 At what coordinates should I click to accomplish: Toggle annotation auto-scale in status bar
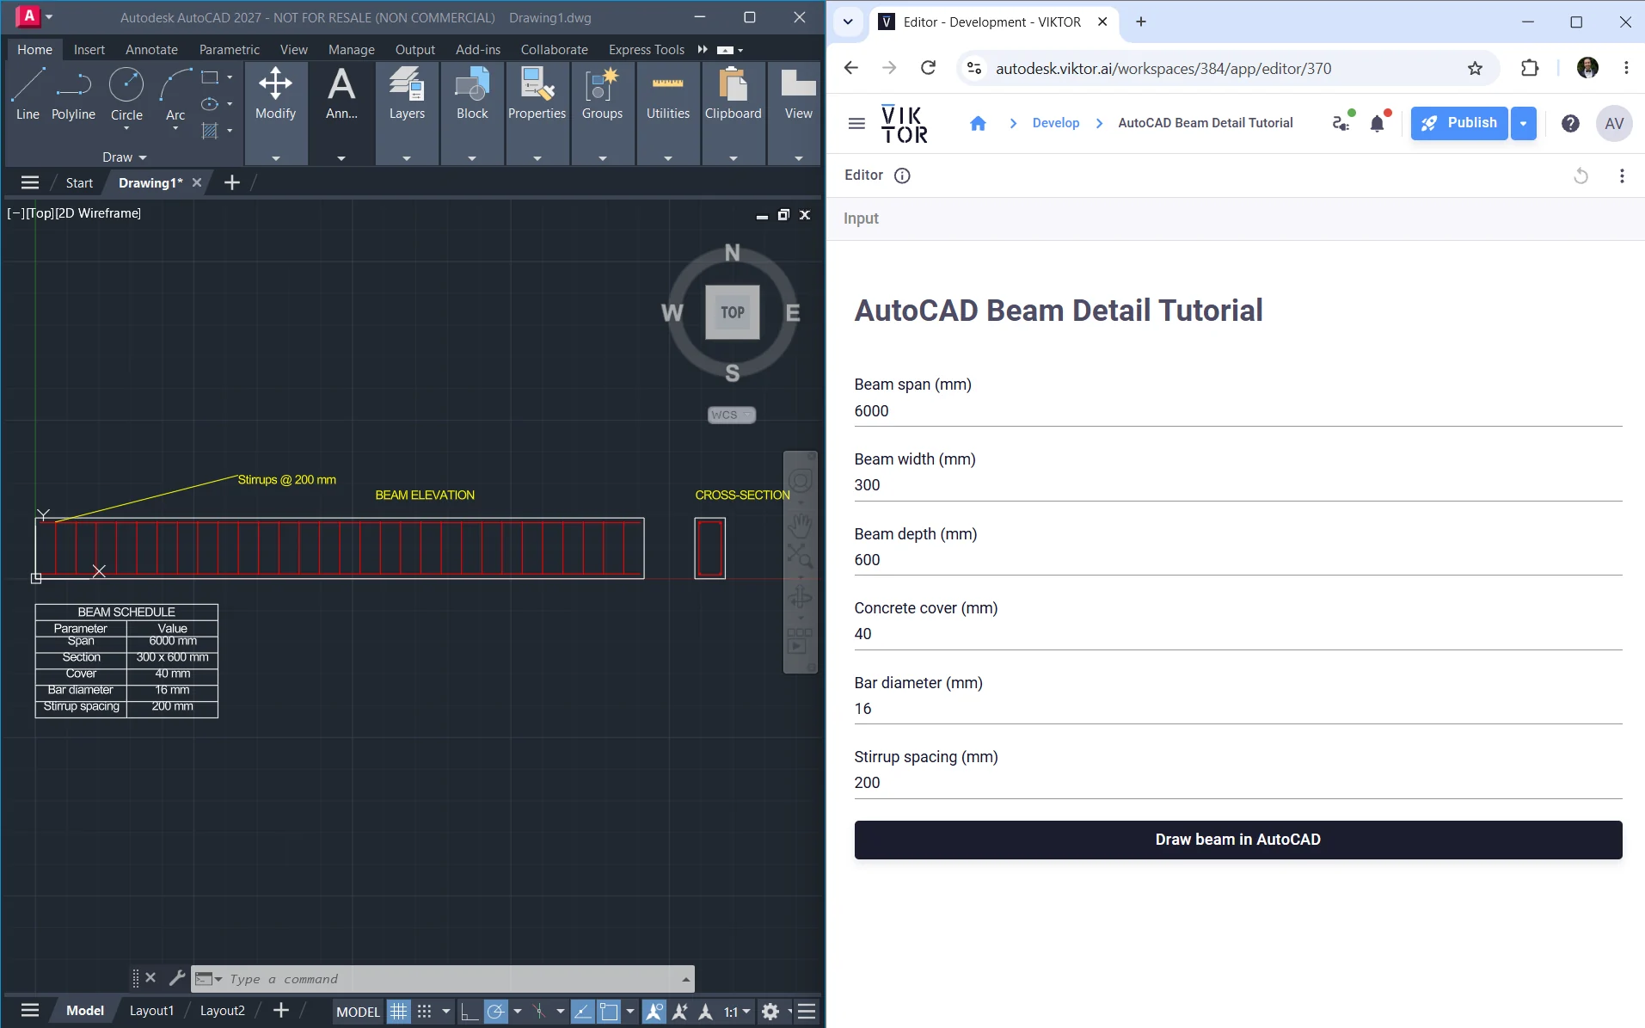click(x=679, y=1011)
